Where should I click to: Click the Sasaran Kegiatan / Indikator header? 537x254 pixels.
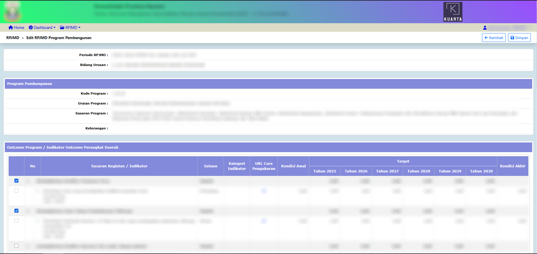(119, 166)
